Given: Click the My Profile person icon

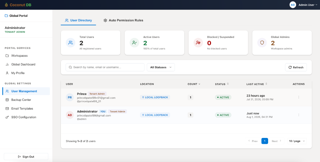Looking at the screenshot, I should click(x=7, y=73).
